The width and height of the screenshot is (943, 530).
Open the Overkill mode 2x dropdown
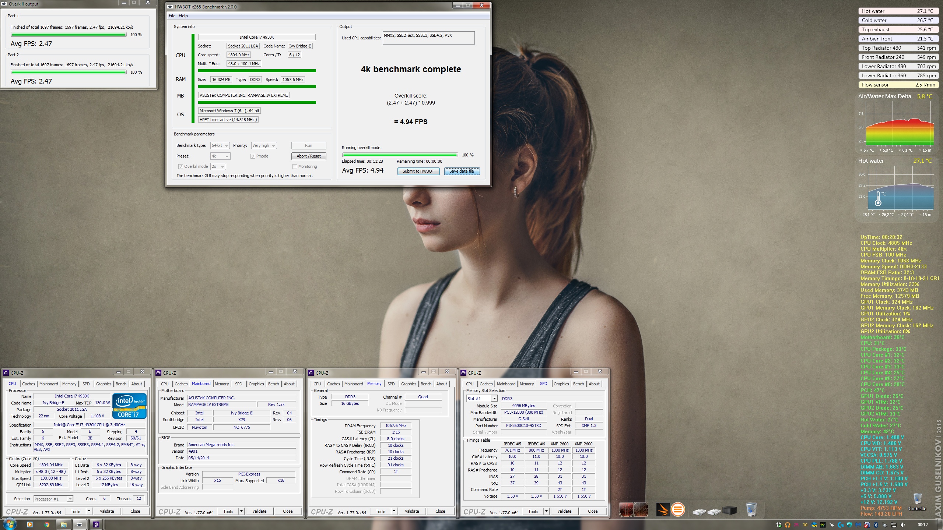(x=218, y=167)
